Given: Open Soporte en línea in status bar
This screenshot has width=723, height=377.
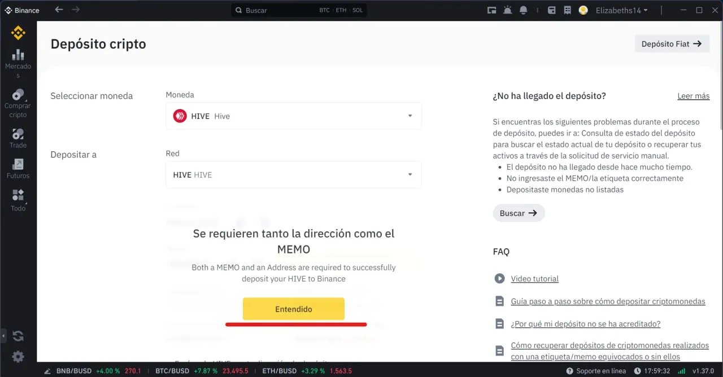Looking at the screenshot, I should [x=596, y=371].
